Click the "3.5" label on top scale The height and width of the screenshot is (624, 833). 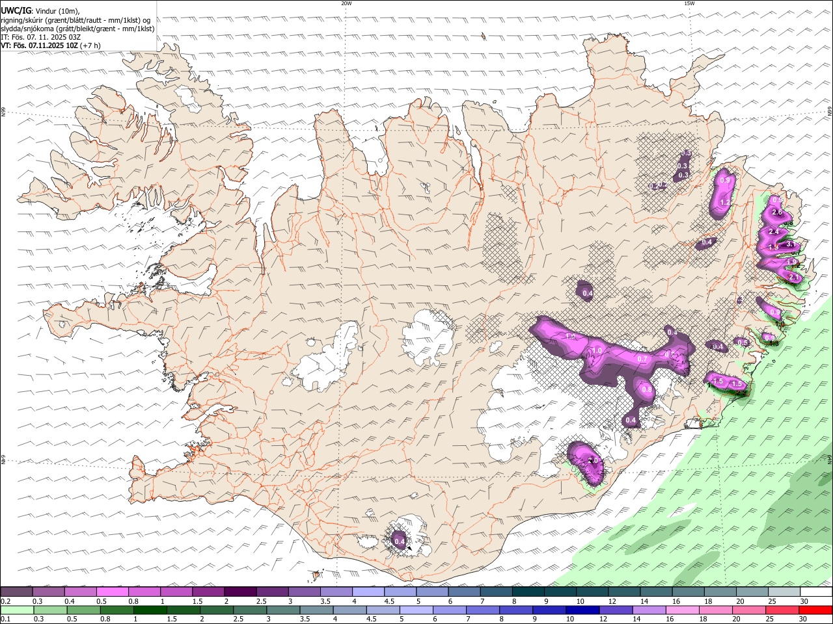(x=325, y=601)
